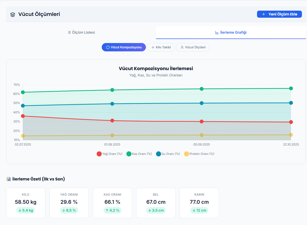Click the list icon next to Ölçüm Listesi
Image resolution: width=307 pixels, height=225 pixels.
(69, 32)
